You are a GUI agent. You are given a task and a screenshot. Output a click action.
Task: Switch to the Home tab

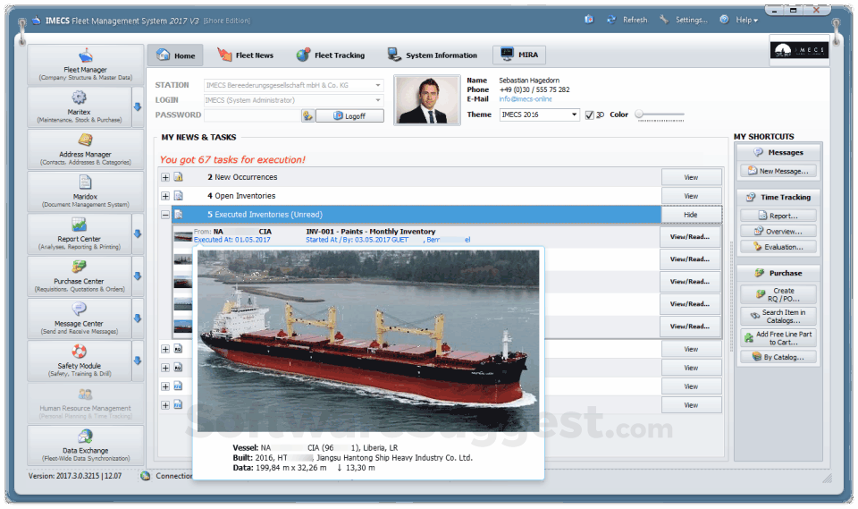pyautogui.click(x=176, y=55)
